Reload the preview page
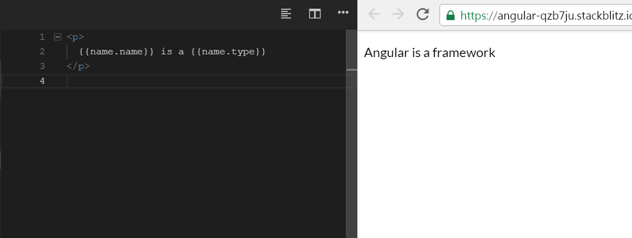632x238 pixels. click(422, 14)
